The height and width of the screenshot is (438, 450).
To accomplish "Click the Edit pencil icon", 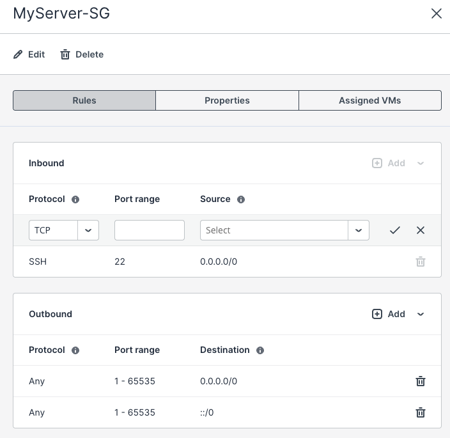I will click(18, 54).
